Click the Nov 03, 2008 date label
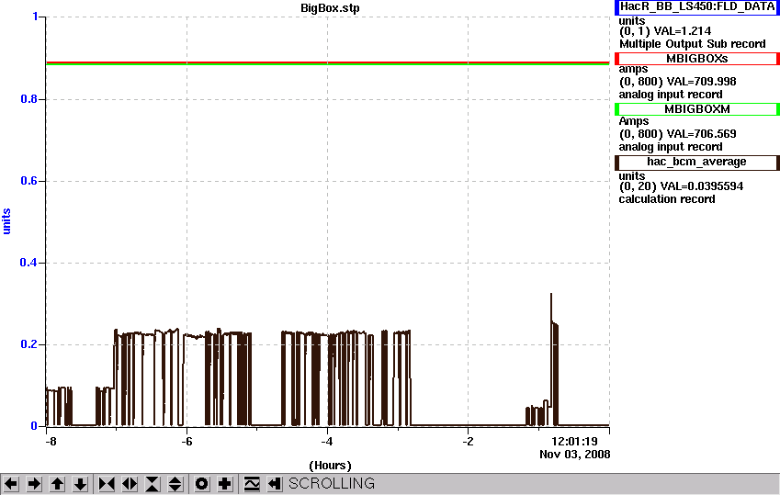 (574, 455)
